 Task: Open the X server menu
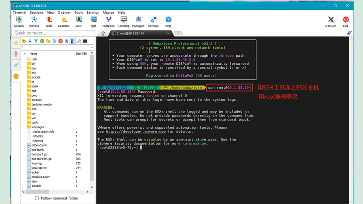[64, 12]
